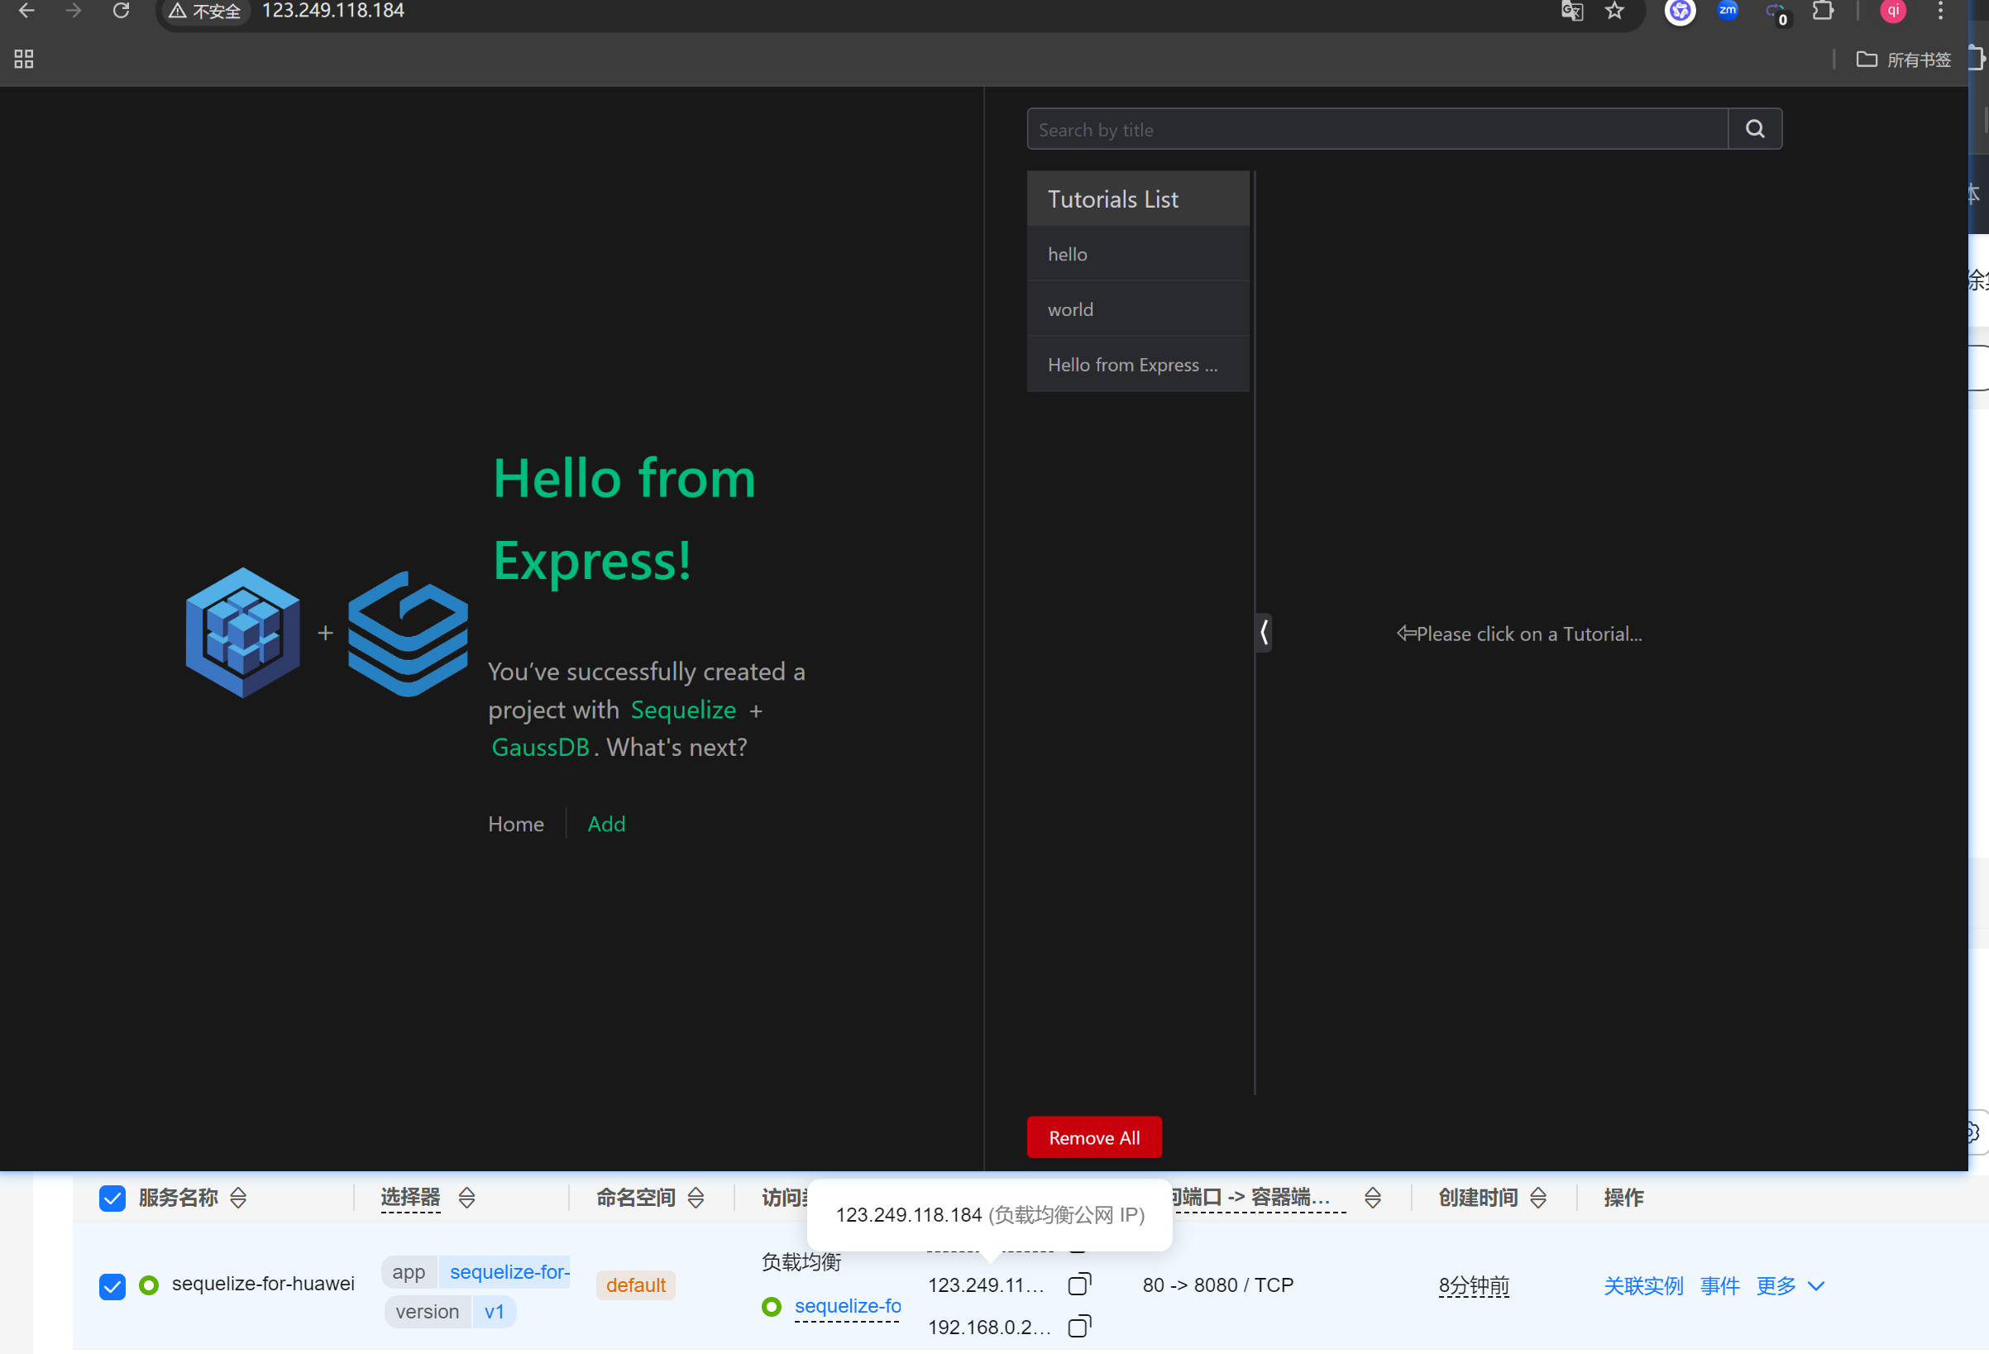Uncheck the sequelize-for-huawei row checkbox
Viewport: 1989px width, 1354px height.
click(112, 1285)
